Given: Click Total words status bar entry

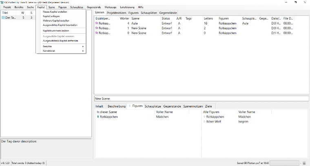Looking at the screenshot, I should point(28,163).
